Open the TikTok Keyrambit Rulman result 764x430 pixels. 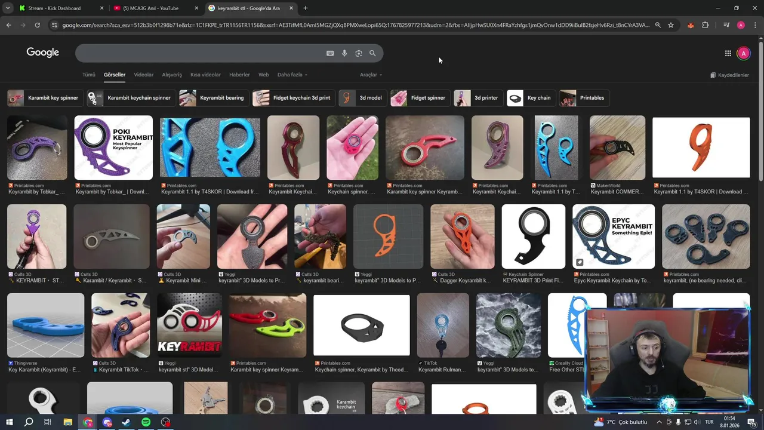pyautogui.click(x=443, y=325)
